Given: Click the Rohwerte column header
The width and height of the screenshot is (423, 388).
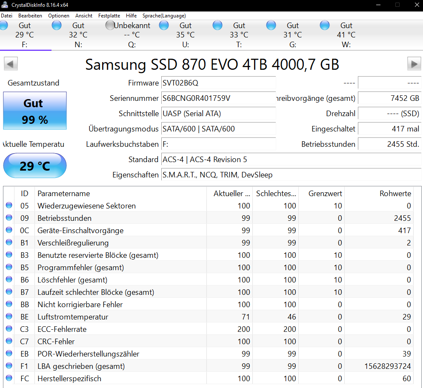Looking at the screenshot, I should [379, 193].
